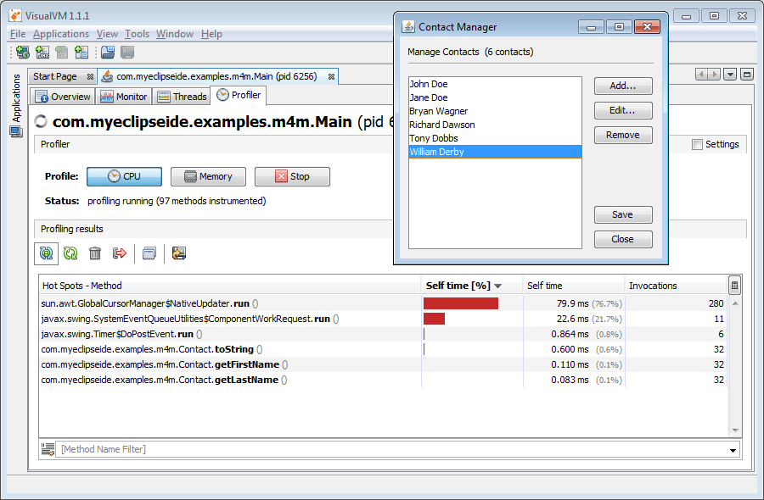
Task: Open the method name filter dropdown
Action: [x=732, y=449]
